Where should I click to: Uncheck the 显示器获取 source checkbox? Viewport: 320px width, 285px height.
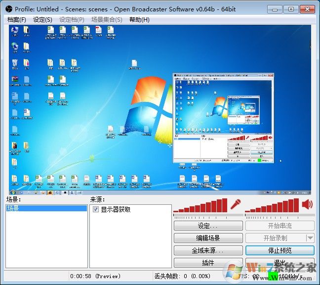(96, 209)
